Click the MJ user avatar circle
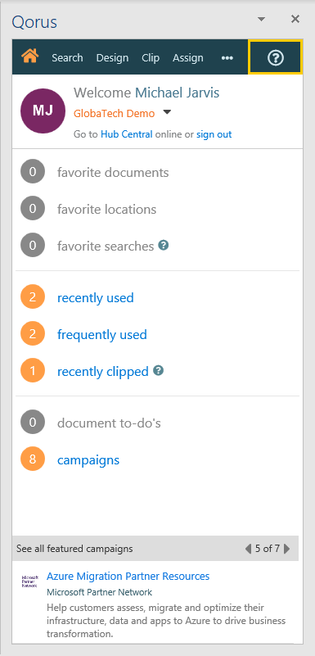Screen dimensions: 315x656 43,111
